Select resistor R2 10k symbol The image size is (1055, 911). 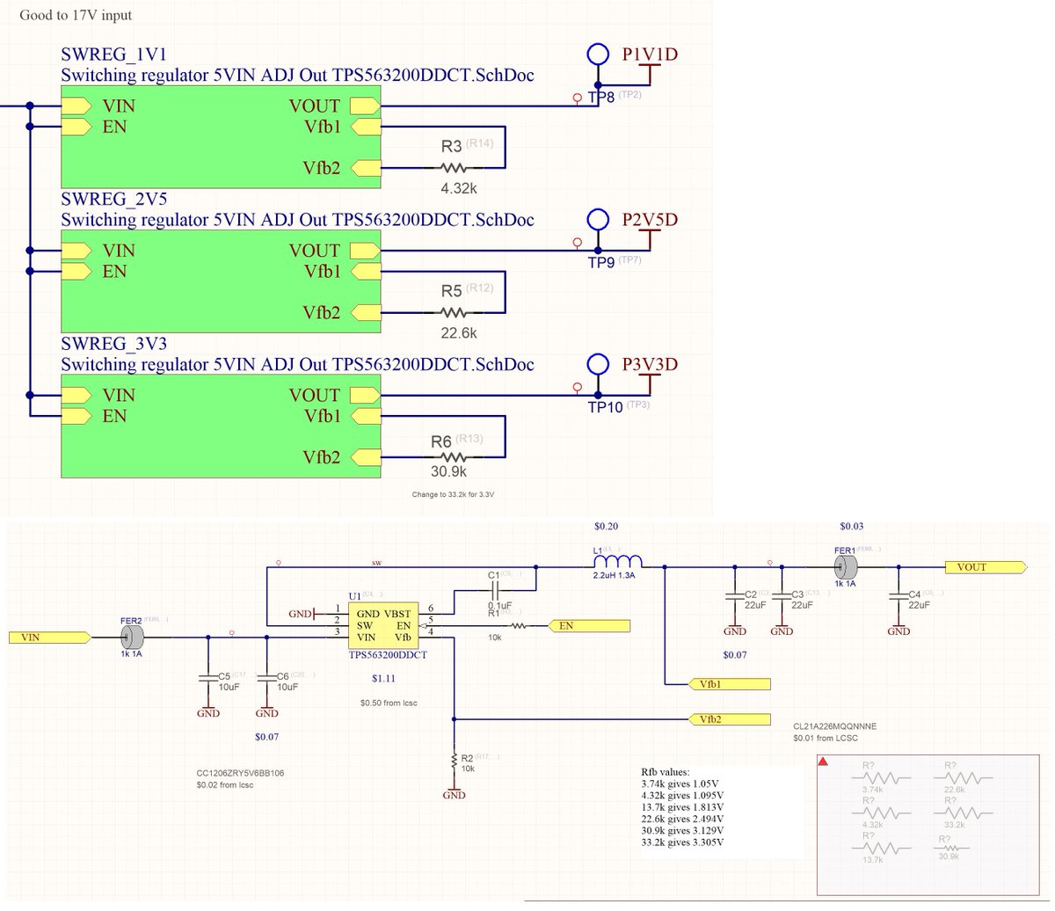pyautogui.click(x=455, y=761)
